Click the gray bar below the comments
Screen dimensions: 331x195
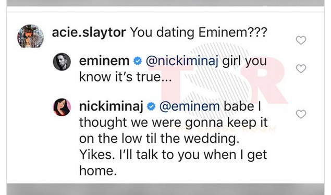coord(166,189)
